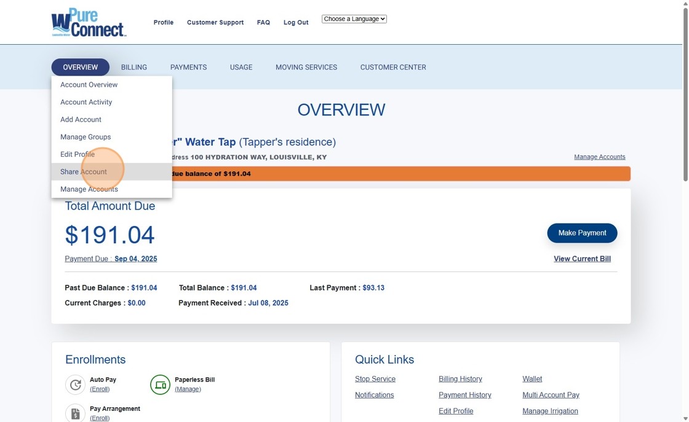689x422 pixels.
Task: Open the Billing tab
Action: pyautogui.click(x=133, y=68)
